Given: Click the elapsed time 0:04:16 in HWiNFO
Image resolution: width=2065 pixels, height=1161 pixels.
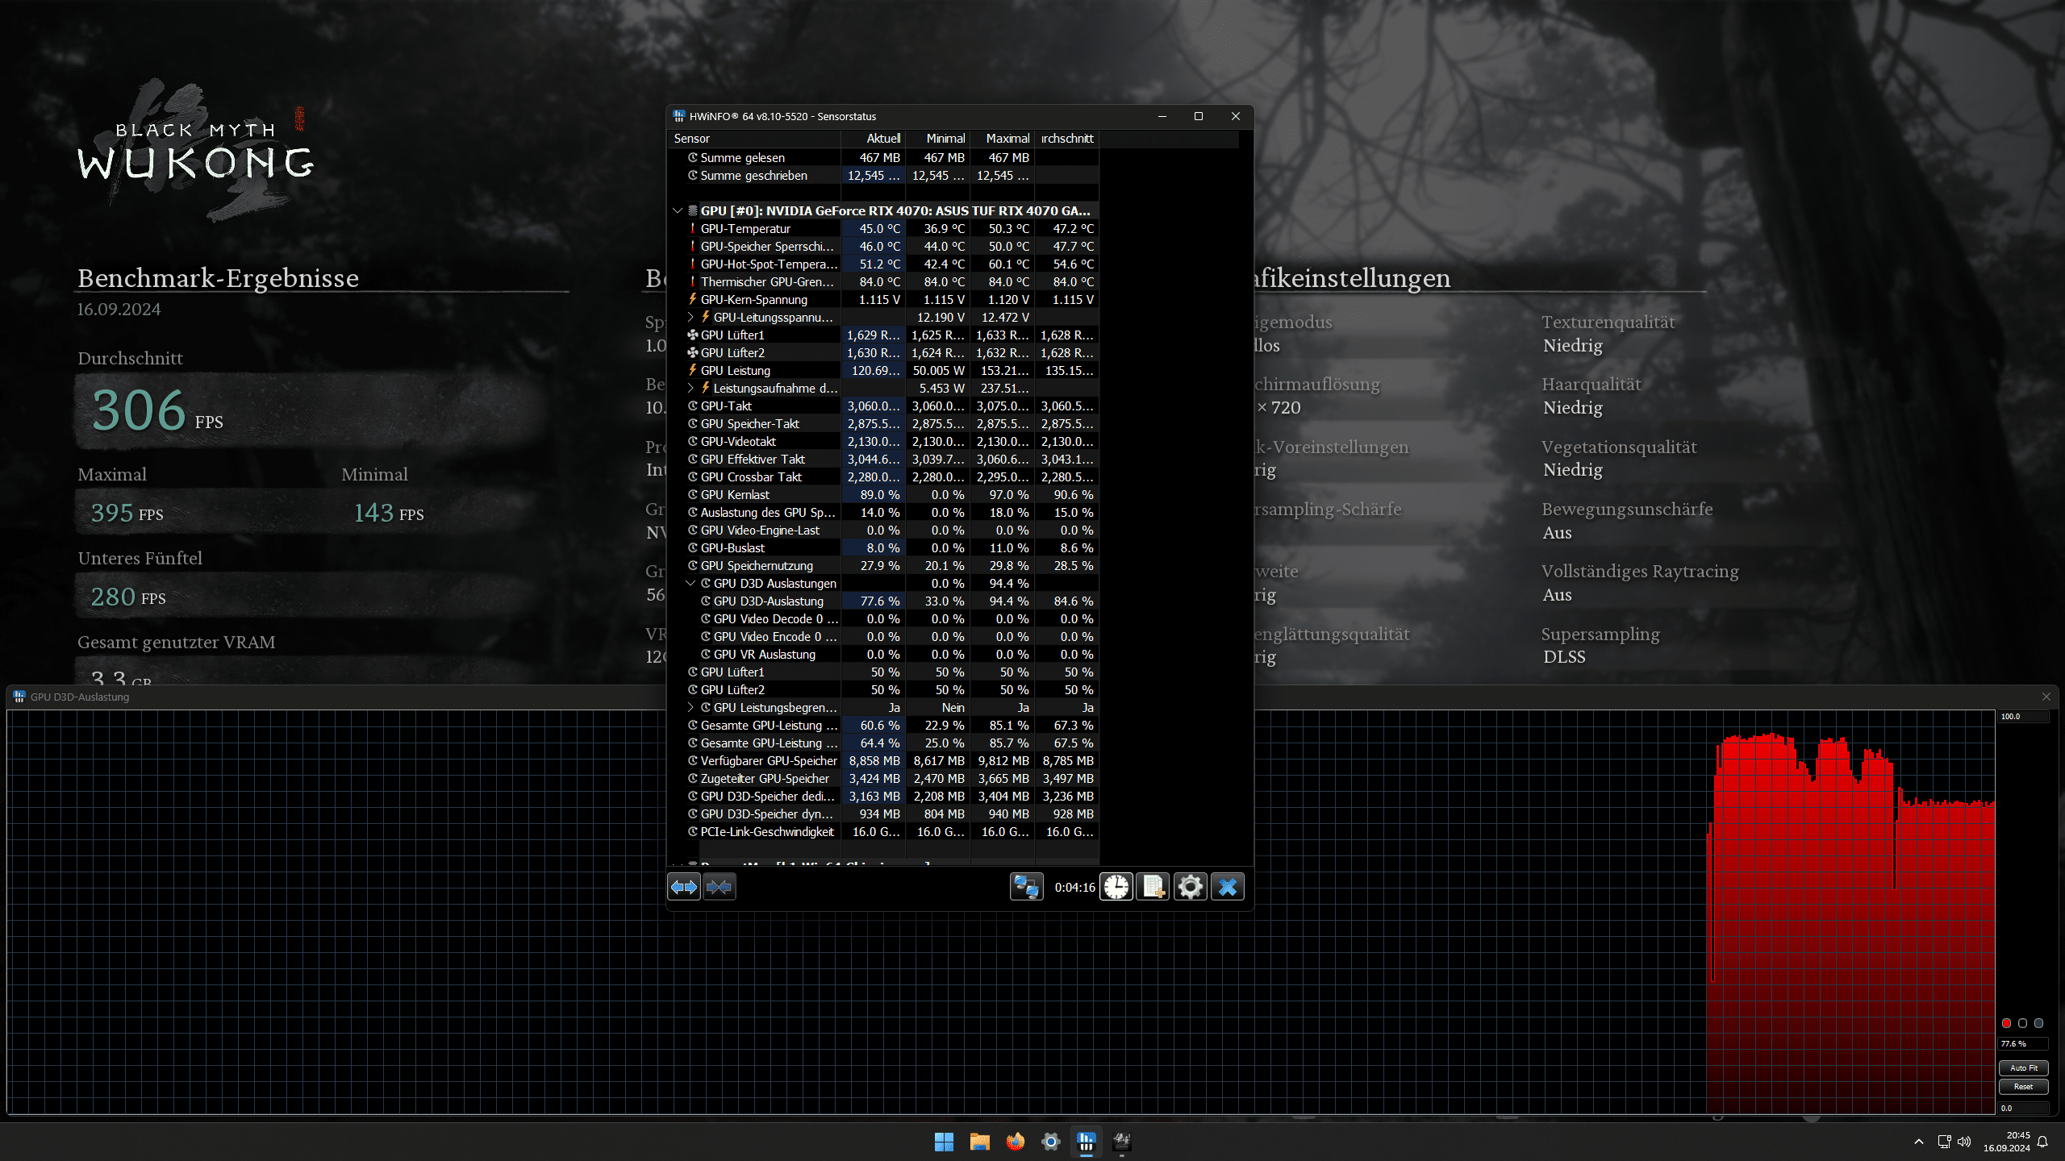Looking at the screenshot, I should coord(1074,887).
